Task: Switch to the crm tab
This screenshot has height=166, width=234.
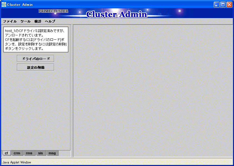Action: [x=17, y=153]
